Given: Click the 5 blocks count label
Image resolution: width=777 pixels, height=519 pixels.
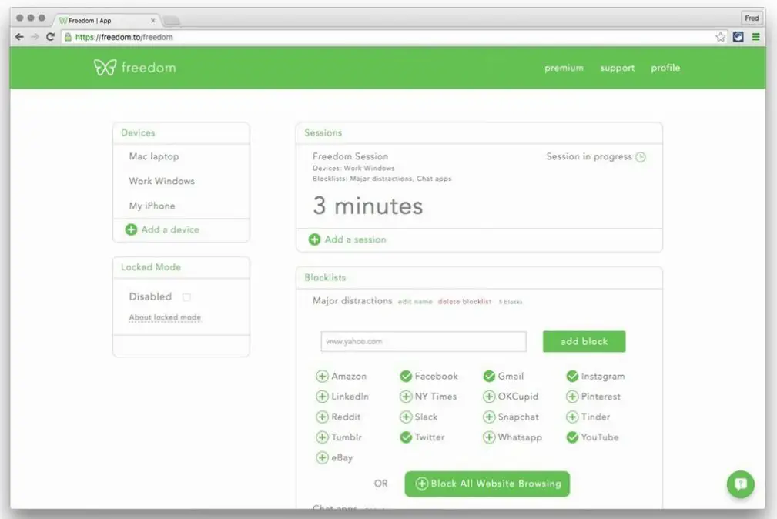Looking at the screenshot, I should [x=511, y=301].
